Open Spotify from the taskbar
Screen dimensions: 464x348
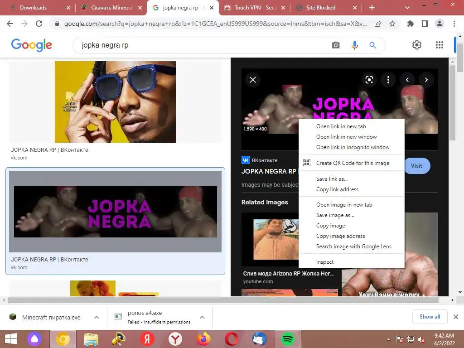coord(288,339)
